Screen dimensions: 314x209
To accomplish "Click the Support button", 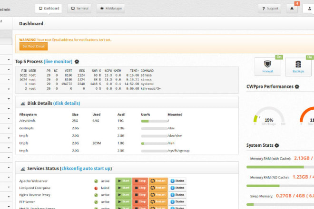I will click(270, 9).
